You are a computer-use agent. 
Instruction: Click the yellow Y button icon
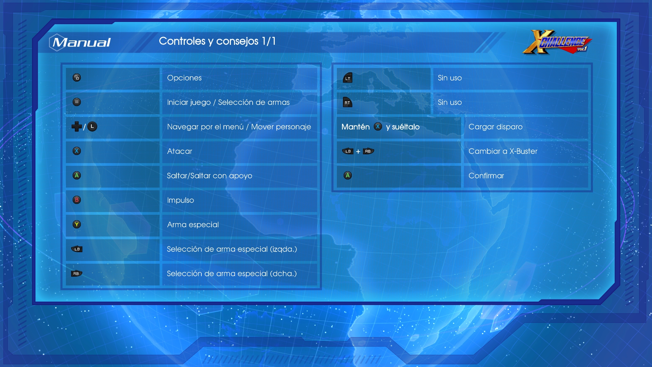tap(77, 224)
